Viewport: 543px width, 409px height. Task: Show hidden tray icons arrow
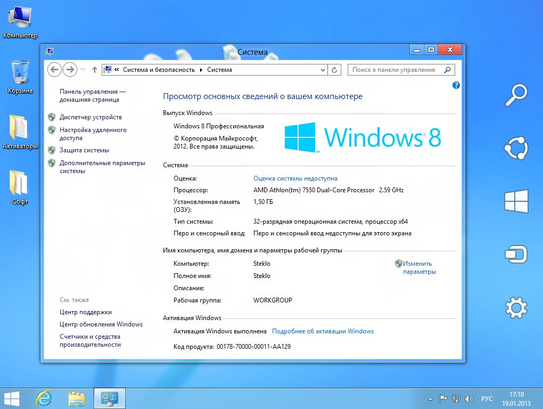(x=430, y=399)
